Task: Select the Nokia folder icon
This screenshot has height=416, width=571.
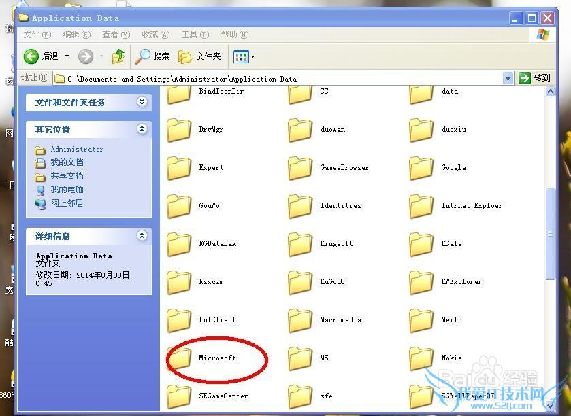Action: click(421, 358)
